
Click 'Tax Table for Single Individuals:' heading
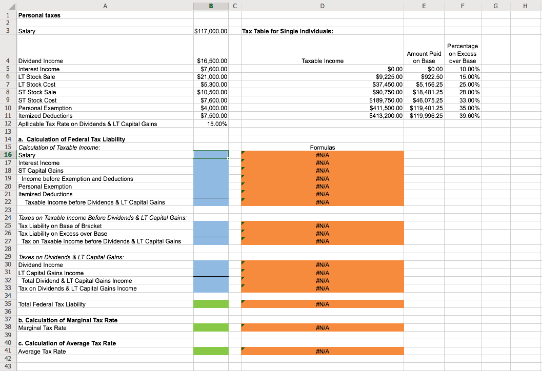288,31
